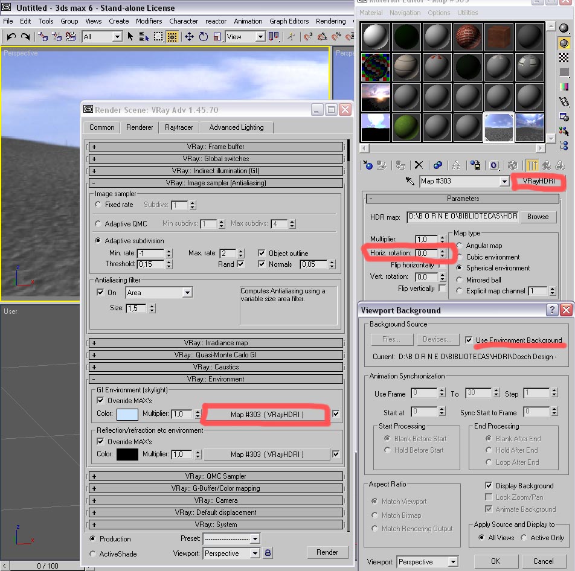Viewport: 575px width, 571px height.
Task: Select the Adaptive QMC sampler
Action: click(x=98, y=223)
